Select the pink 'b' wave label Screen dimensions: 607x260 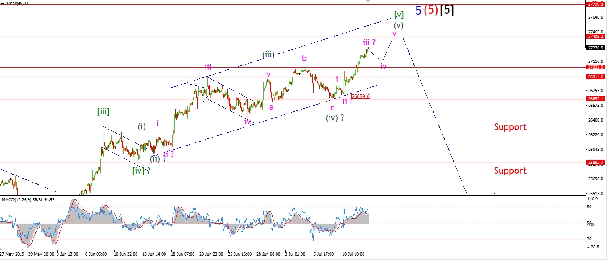click(x=304, y=58)
